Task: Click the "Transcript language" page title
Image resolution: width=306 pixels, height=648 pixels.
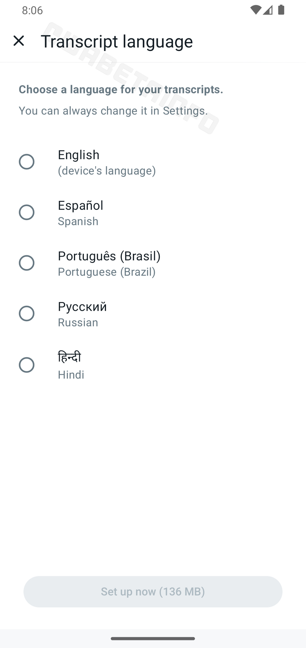Action: (x=117, y=42)
